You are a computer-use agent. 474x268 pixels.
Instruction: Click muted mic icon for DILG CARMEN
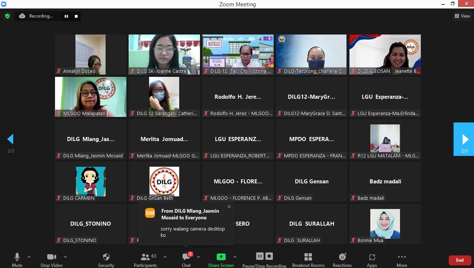pyautogui.click(x=59, y=198)
